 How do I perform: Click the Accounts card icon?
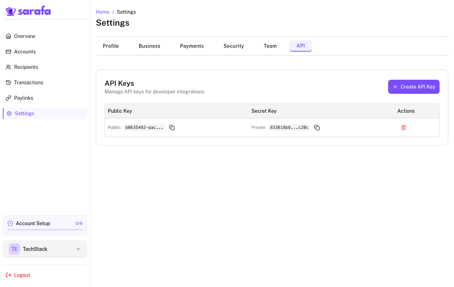tap(8, 52)
